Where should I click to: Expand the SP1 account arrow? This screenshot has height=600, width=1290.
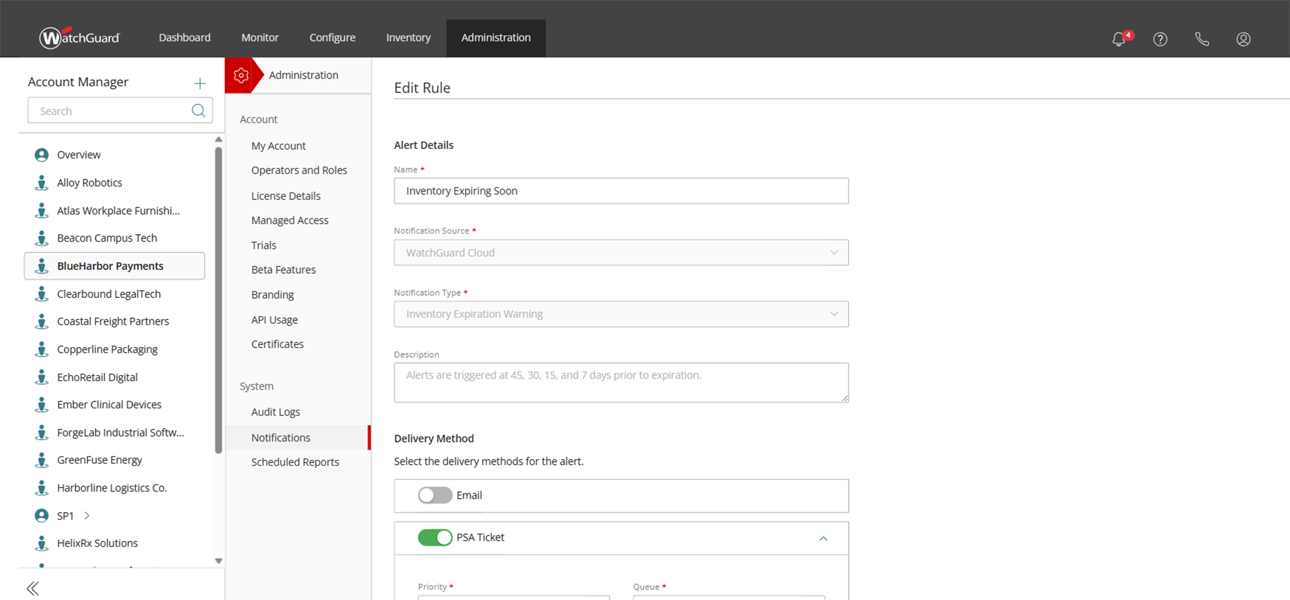pyautogui.click(x=87, y=515)
